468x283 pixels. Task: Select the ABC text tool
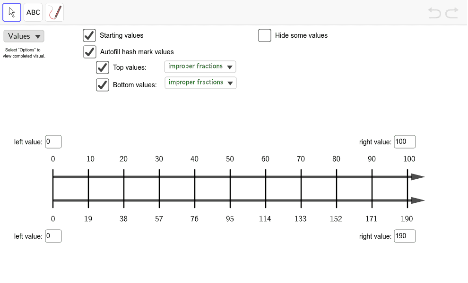(33, 12)
